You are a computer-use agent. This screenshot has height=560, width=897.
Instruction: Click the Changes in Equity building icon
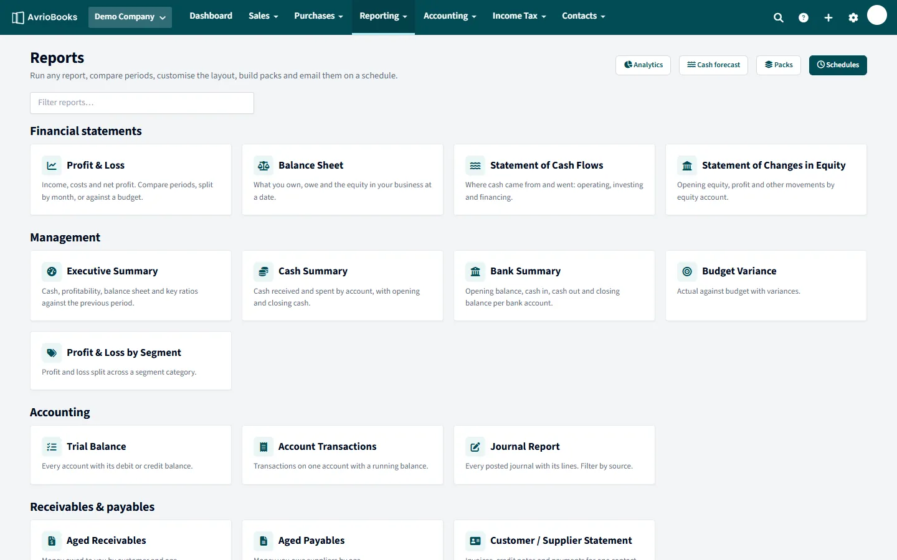687,166
